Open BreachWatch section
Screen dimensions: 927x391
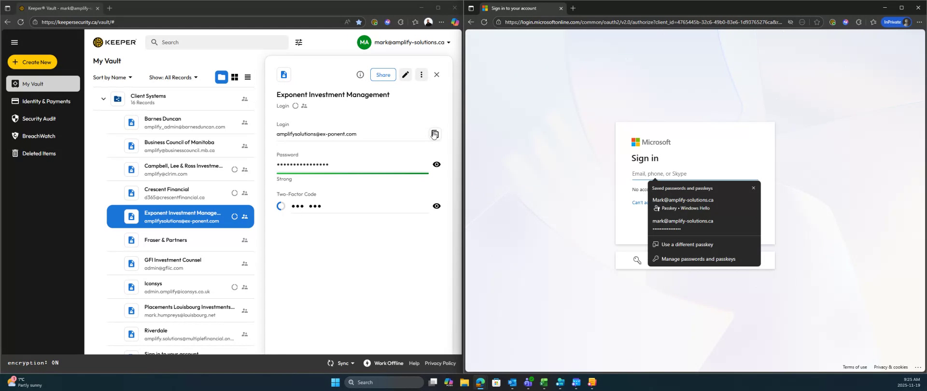click(x=43, y=136)
